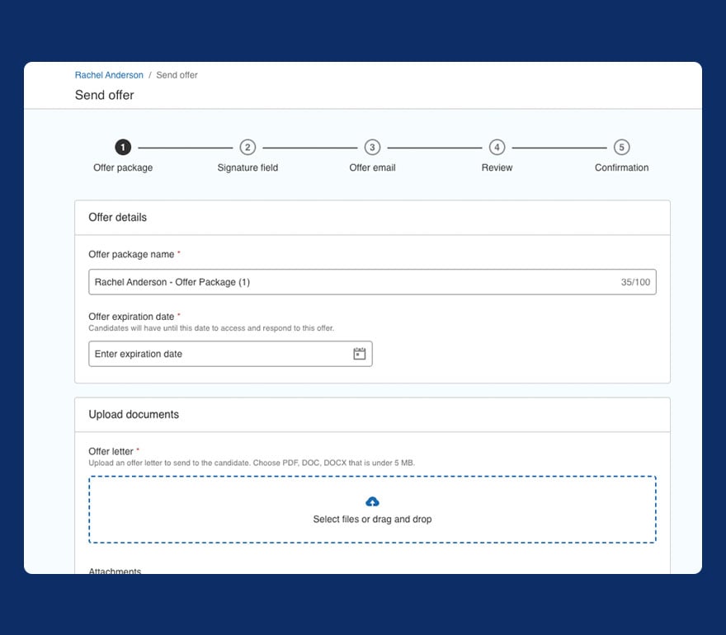Click the Review step label

tap(497, 167)
